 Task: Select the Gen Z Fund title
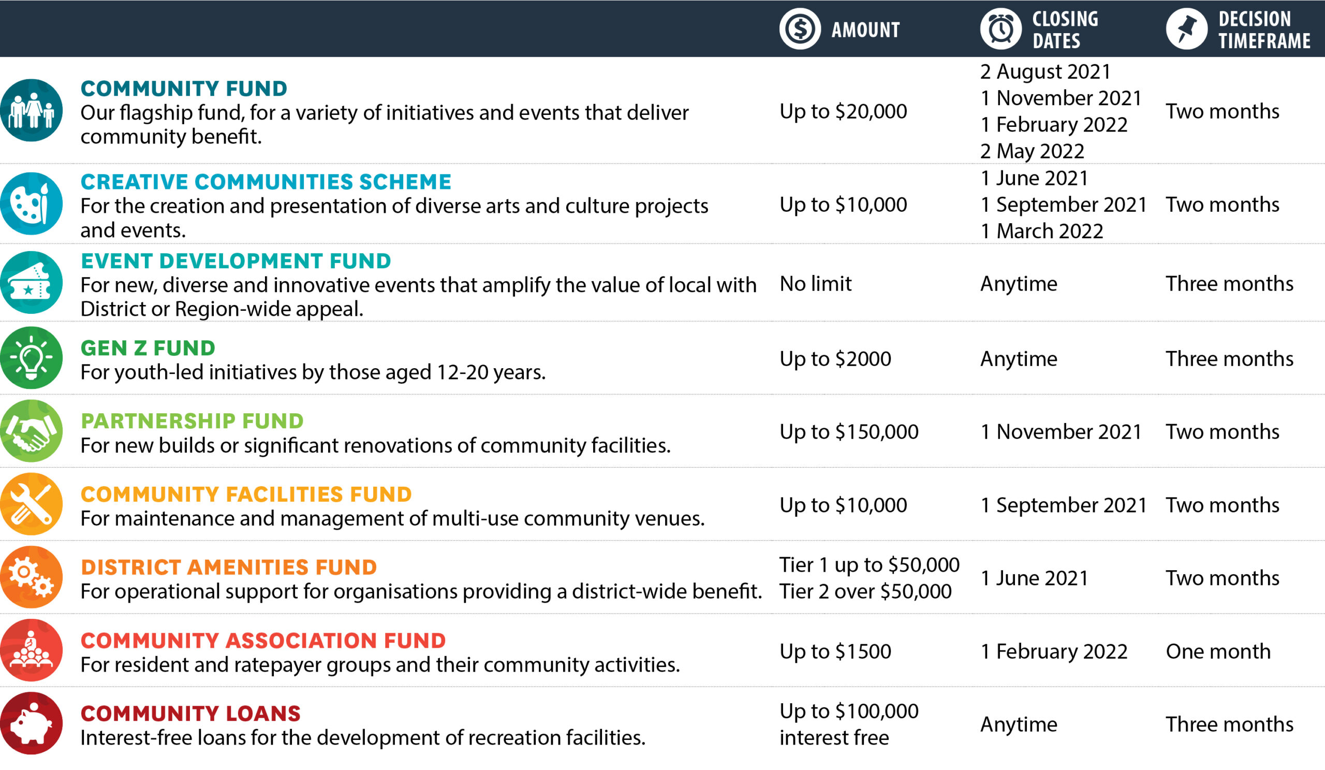(x=148, y=347)
